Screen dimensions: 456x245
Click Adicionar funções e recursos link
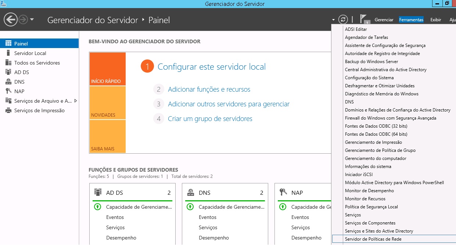tap(209, 89)
